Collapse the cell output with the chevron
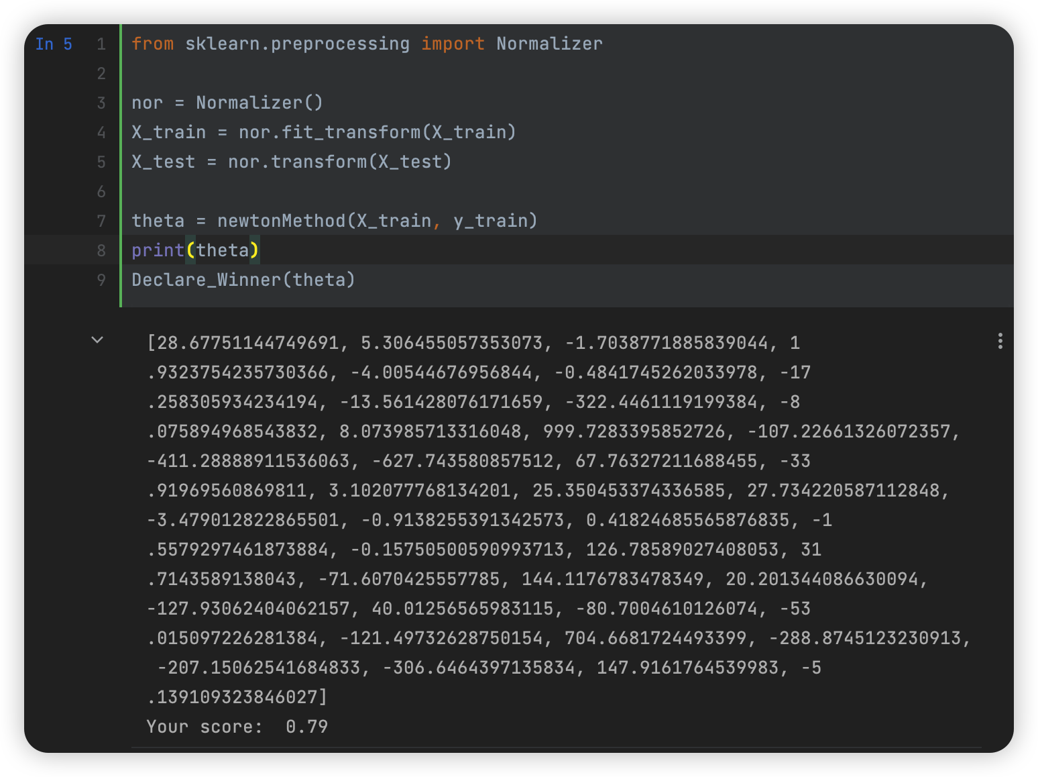Viewport: 1038px width, 777px height. (97, 340)
